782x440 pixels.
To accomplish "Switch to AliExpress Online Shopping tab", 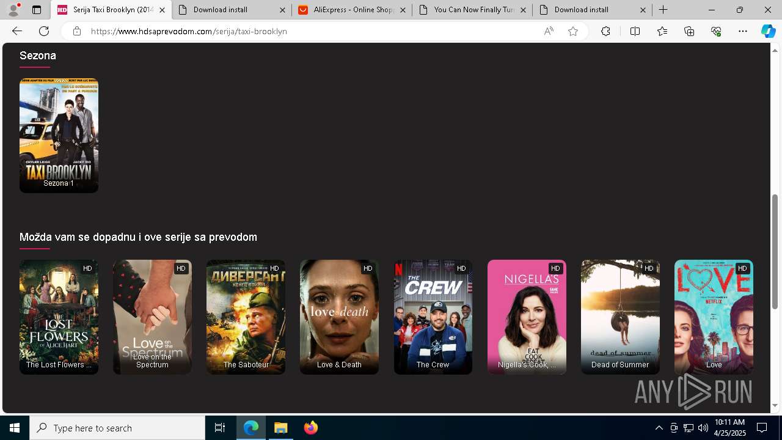I will coord(351,10).
